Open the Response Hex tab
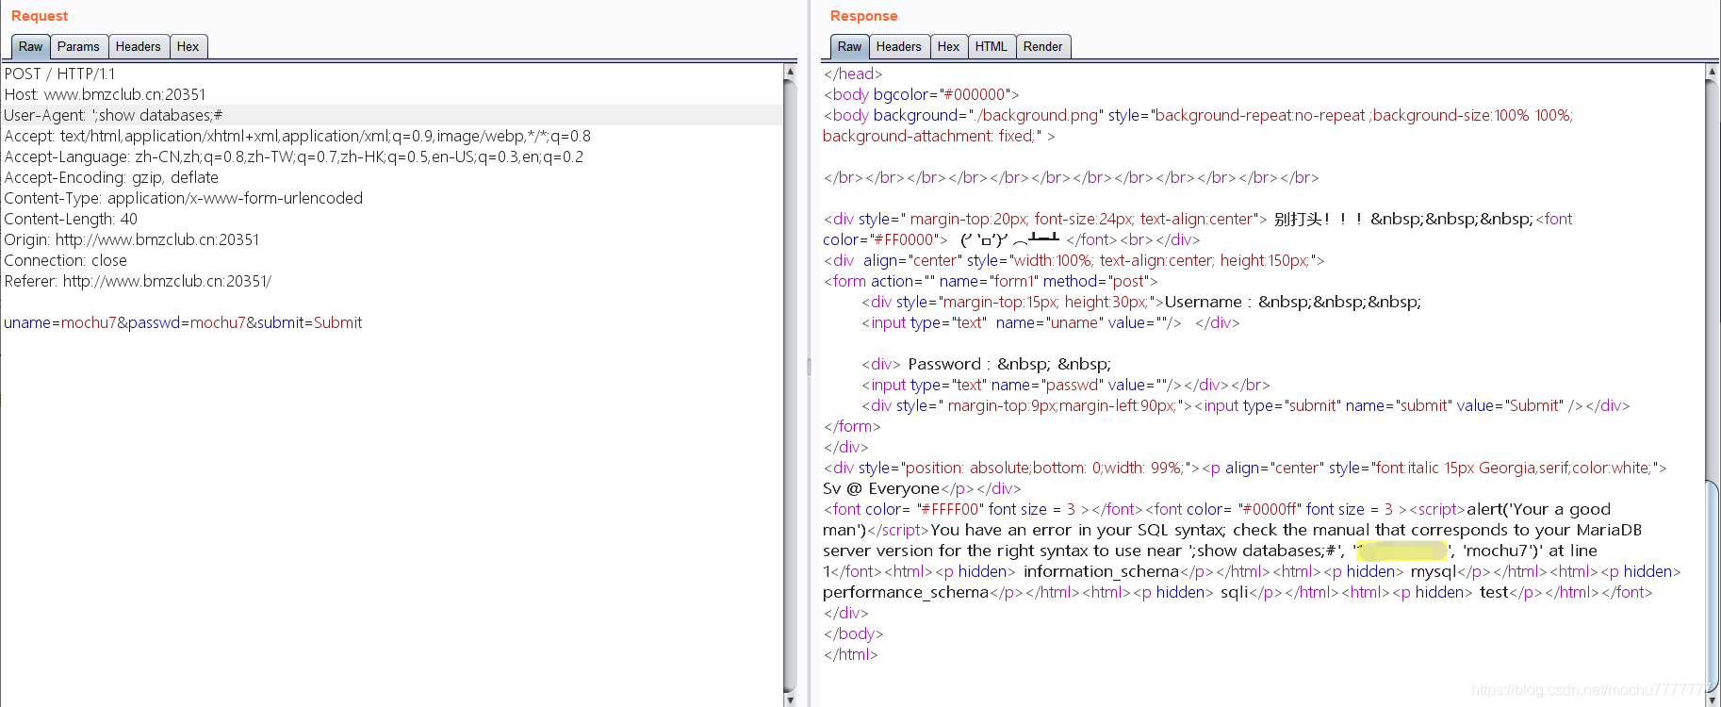The height and width of the screenshot is (707, 1721). pos(949,46)
